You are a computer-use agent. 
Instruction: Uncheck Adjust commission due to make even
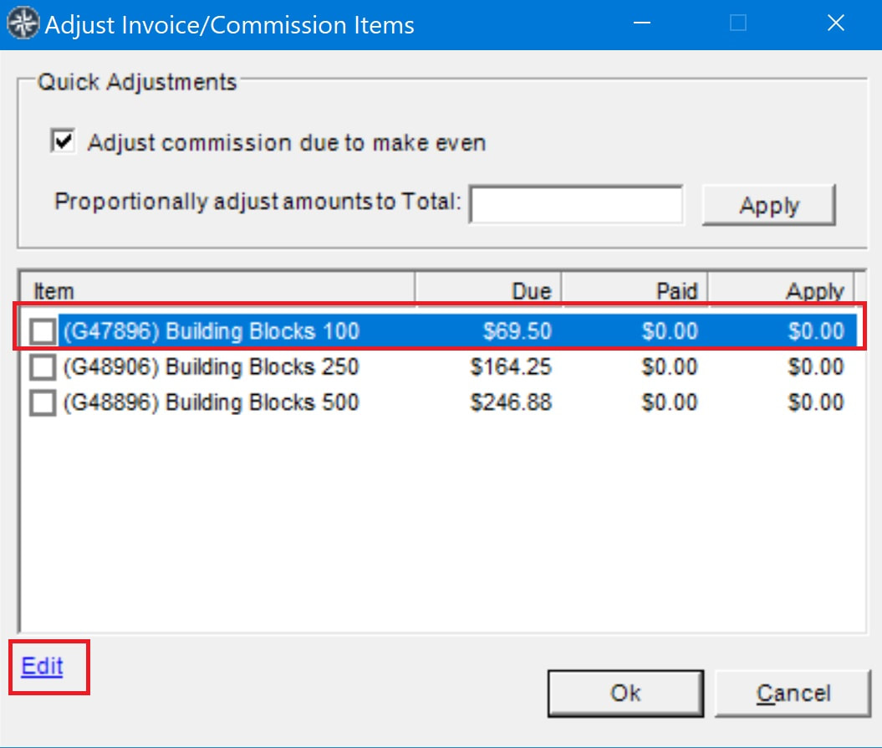pyautogui.click(x=63, y=141)
